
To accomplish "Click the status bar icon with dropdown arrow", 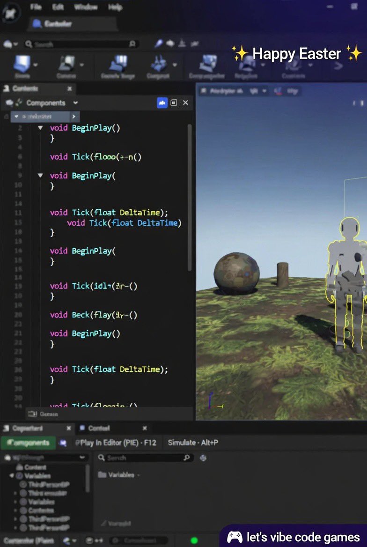I will pos(70,541).
